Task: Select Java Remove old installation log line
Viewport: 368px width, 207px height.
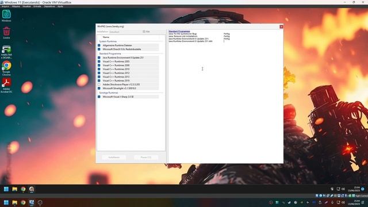Action: coord(183,36)
